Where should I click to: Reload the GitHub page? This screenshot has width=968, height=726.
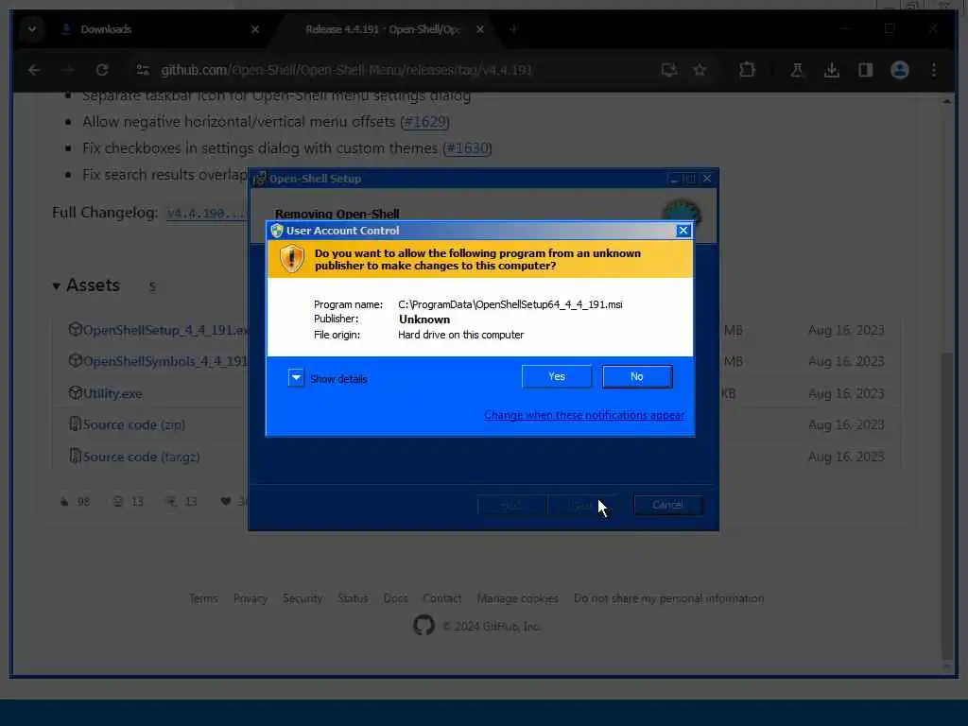tap(102, 70)
